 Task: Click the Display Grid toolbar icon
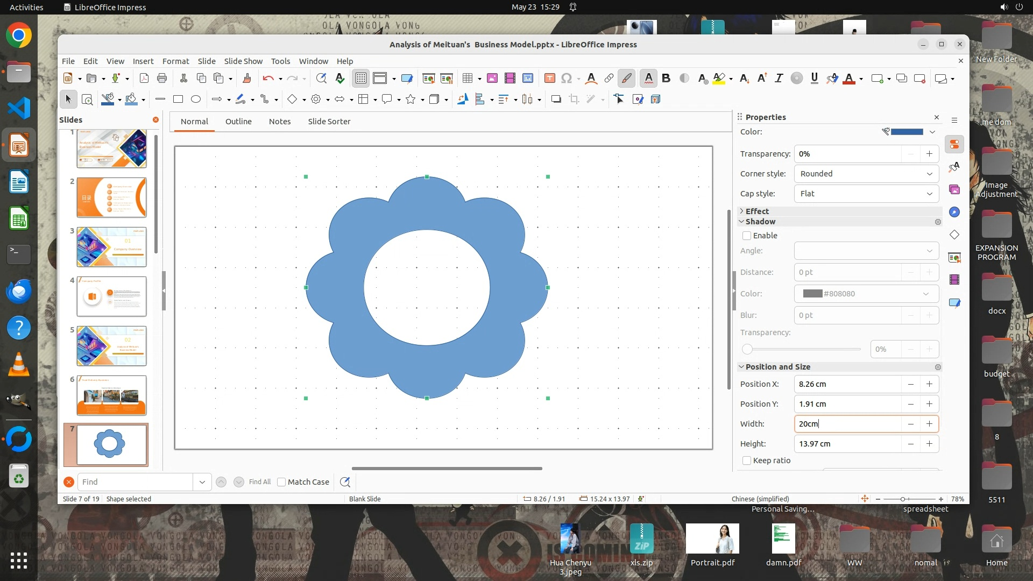tap(360, 79)
